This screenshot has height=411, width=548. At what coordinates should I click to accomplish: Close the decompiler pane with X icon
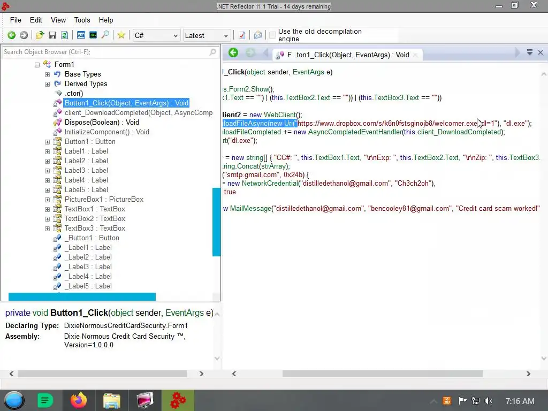[541, 52]
